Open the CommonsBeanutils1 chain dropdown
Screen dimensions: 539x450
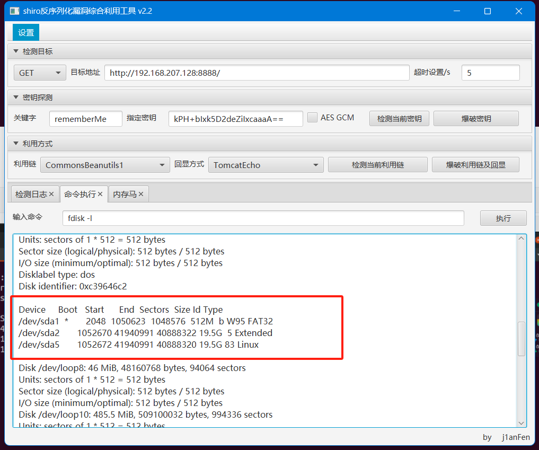pos(105,165)
